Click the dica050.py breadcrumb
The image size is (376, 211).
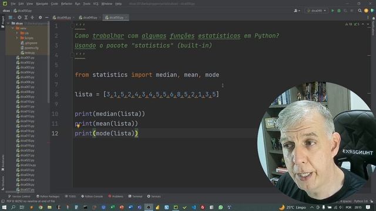[x=23, y=11]
